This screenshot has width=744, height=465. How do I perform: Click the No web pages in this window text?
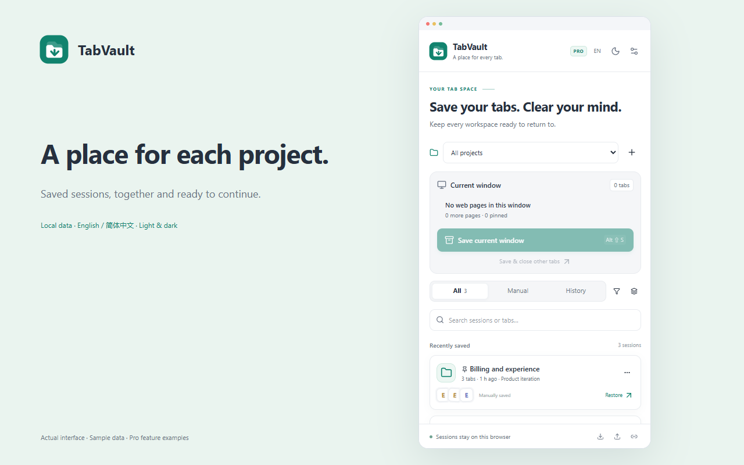coord(488,205)
